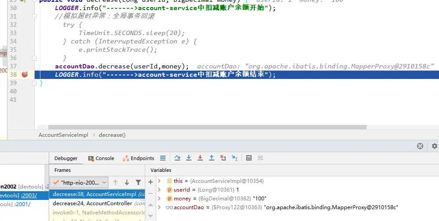The height and width of the screenshot is (221, 439).
Task: Click the e.printStackTrace() code on line 35
Action: (x=118, y=50)
